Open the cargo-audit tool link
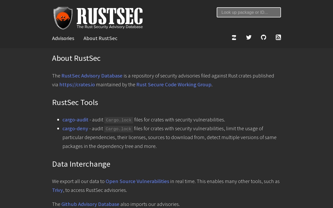The width and height of the screenshot is (333, 208). 75,120
